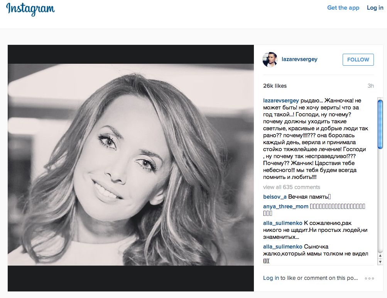Click scrollbar down arrow in comments
The image size is (387, 298).
click(x=380, y=262)
